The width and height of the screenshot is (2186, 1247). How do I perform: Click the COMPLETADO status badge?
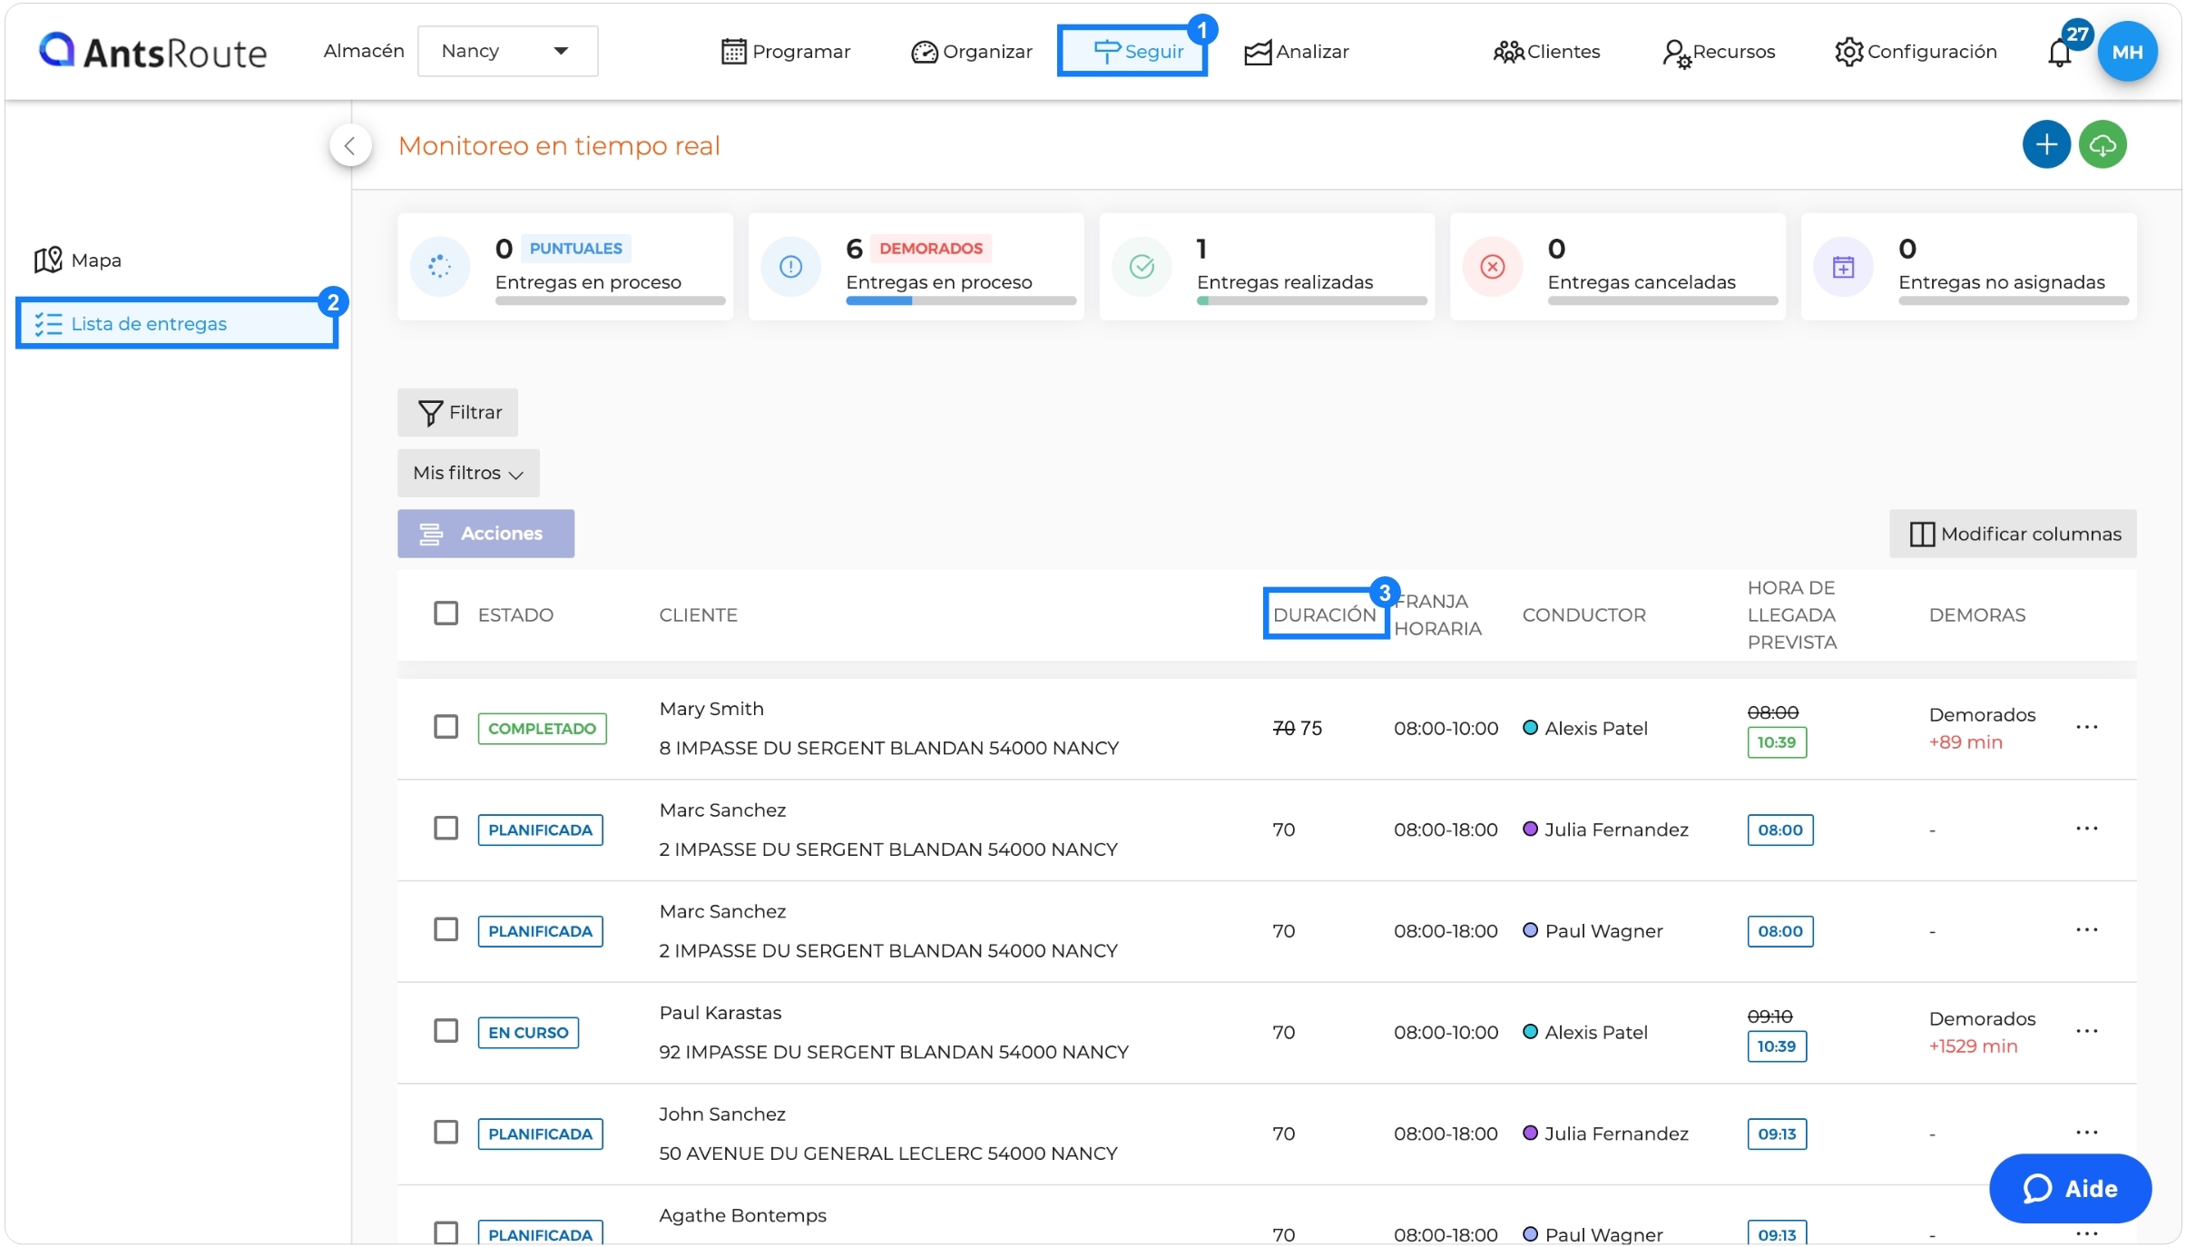542,729
